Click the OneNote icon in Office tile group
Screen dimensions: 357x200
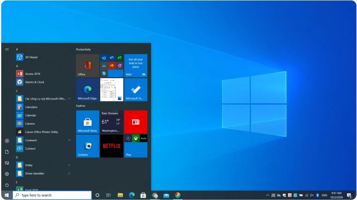coord(119,66)
